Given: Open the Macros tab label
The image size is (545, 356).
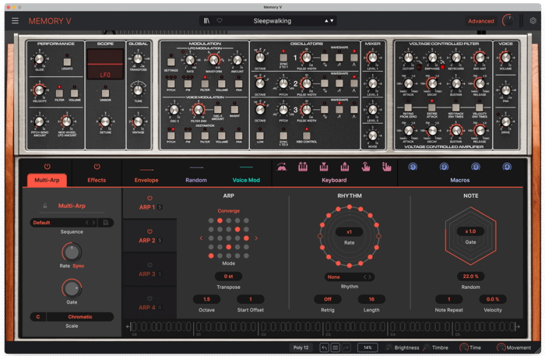Looking at the screenshot, I should click(460, 180).
